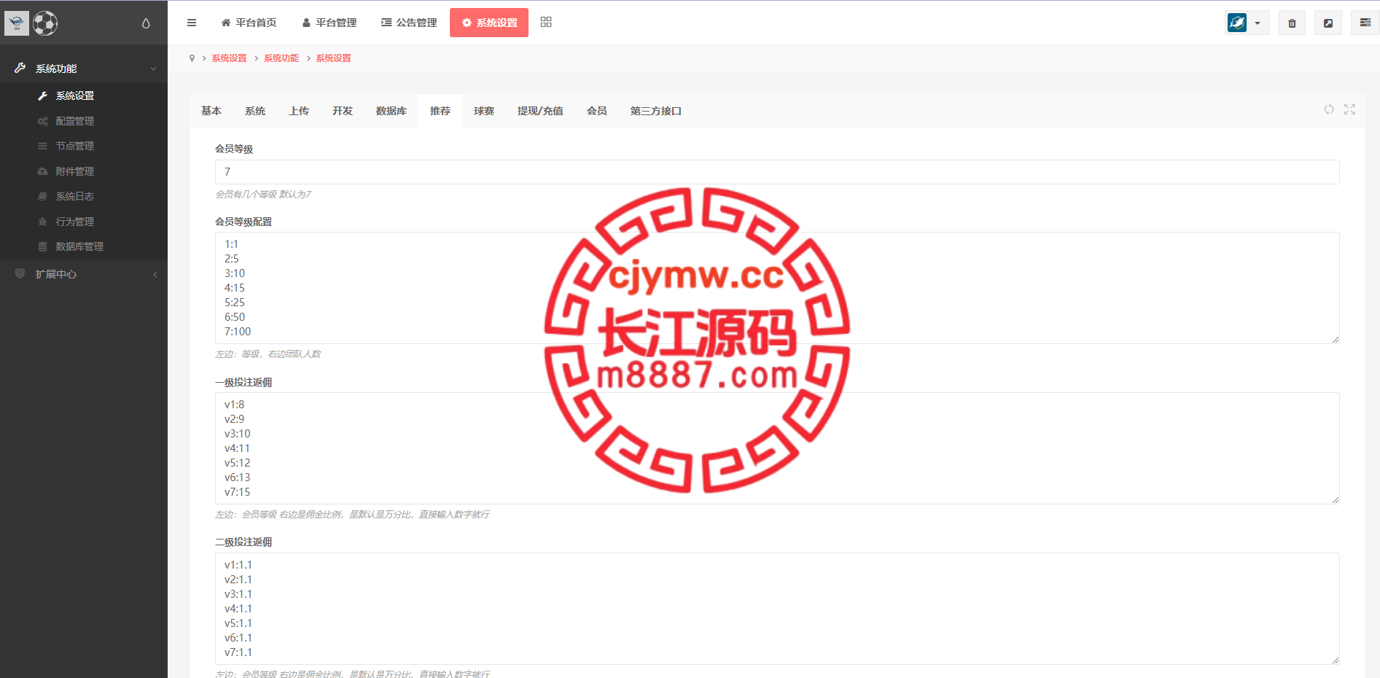Click first 系统设置 breadcrumb link

click(x=229, y=58)
